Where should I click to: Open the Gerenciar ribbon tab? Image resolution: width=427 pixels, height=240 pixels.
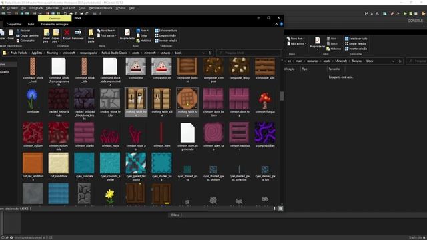pyautogui.click(x=55, y=18)
